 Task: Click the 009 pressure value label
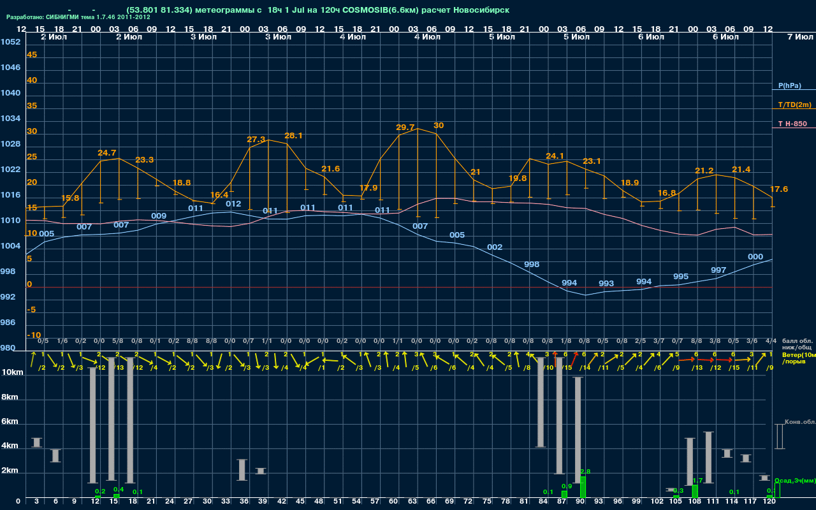click(x=159, y=216)
